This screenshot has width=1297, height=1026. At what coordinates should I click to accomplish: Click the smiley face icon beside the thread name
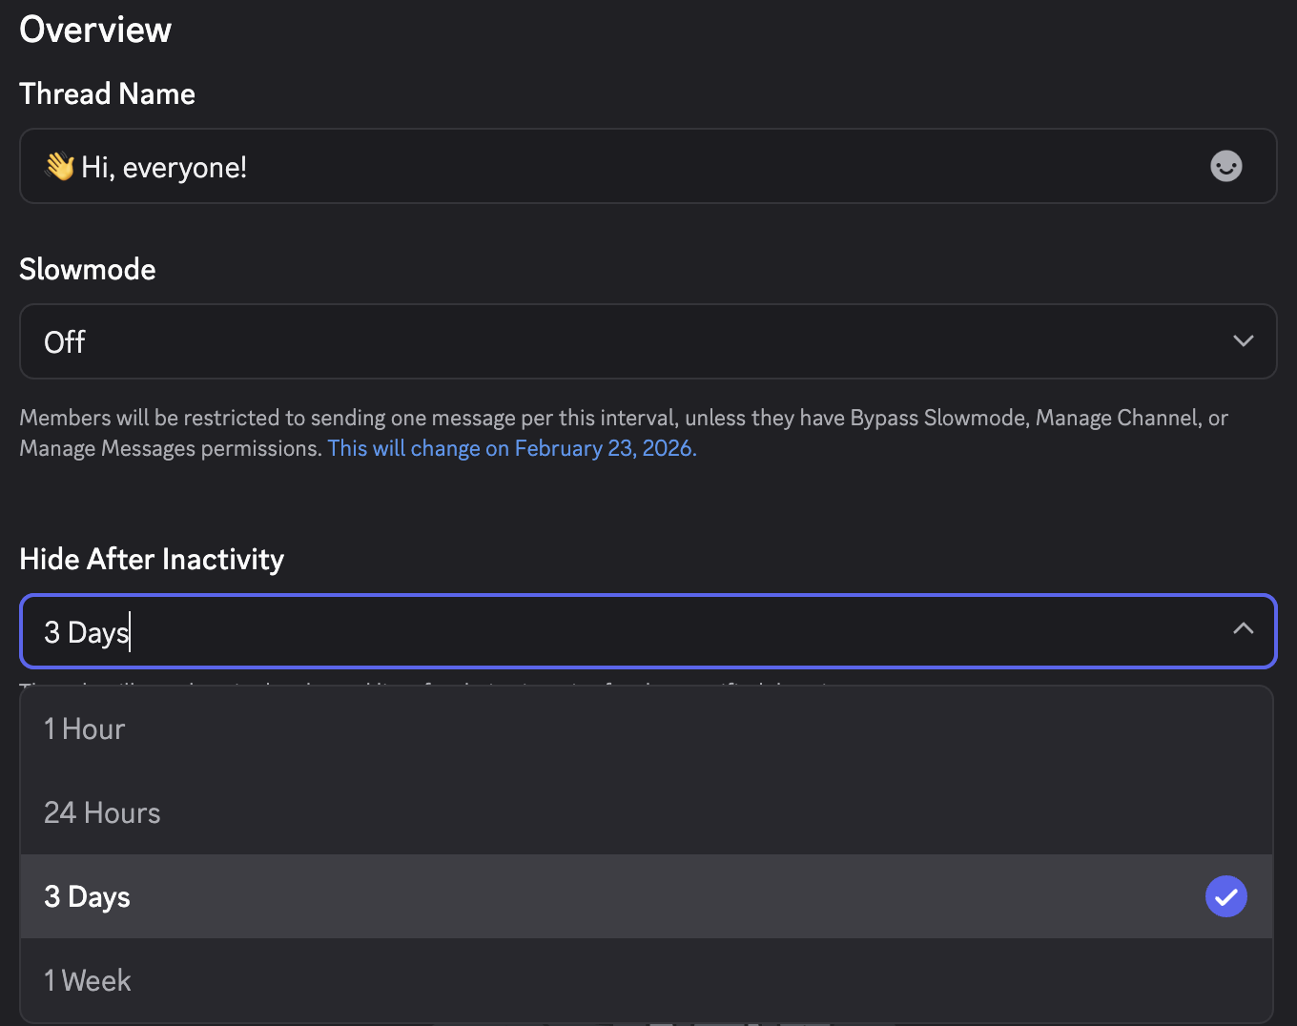click(x=1225, y=166)
